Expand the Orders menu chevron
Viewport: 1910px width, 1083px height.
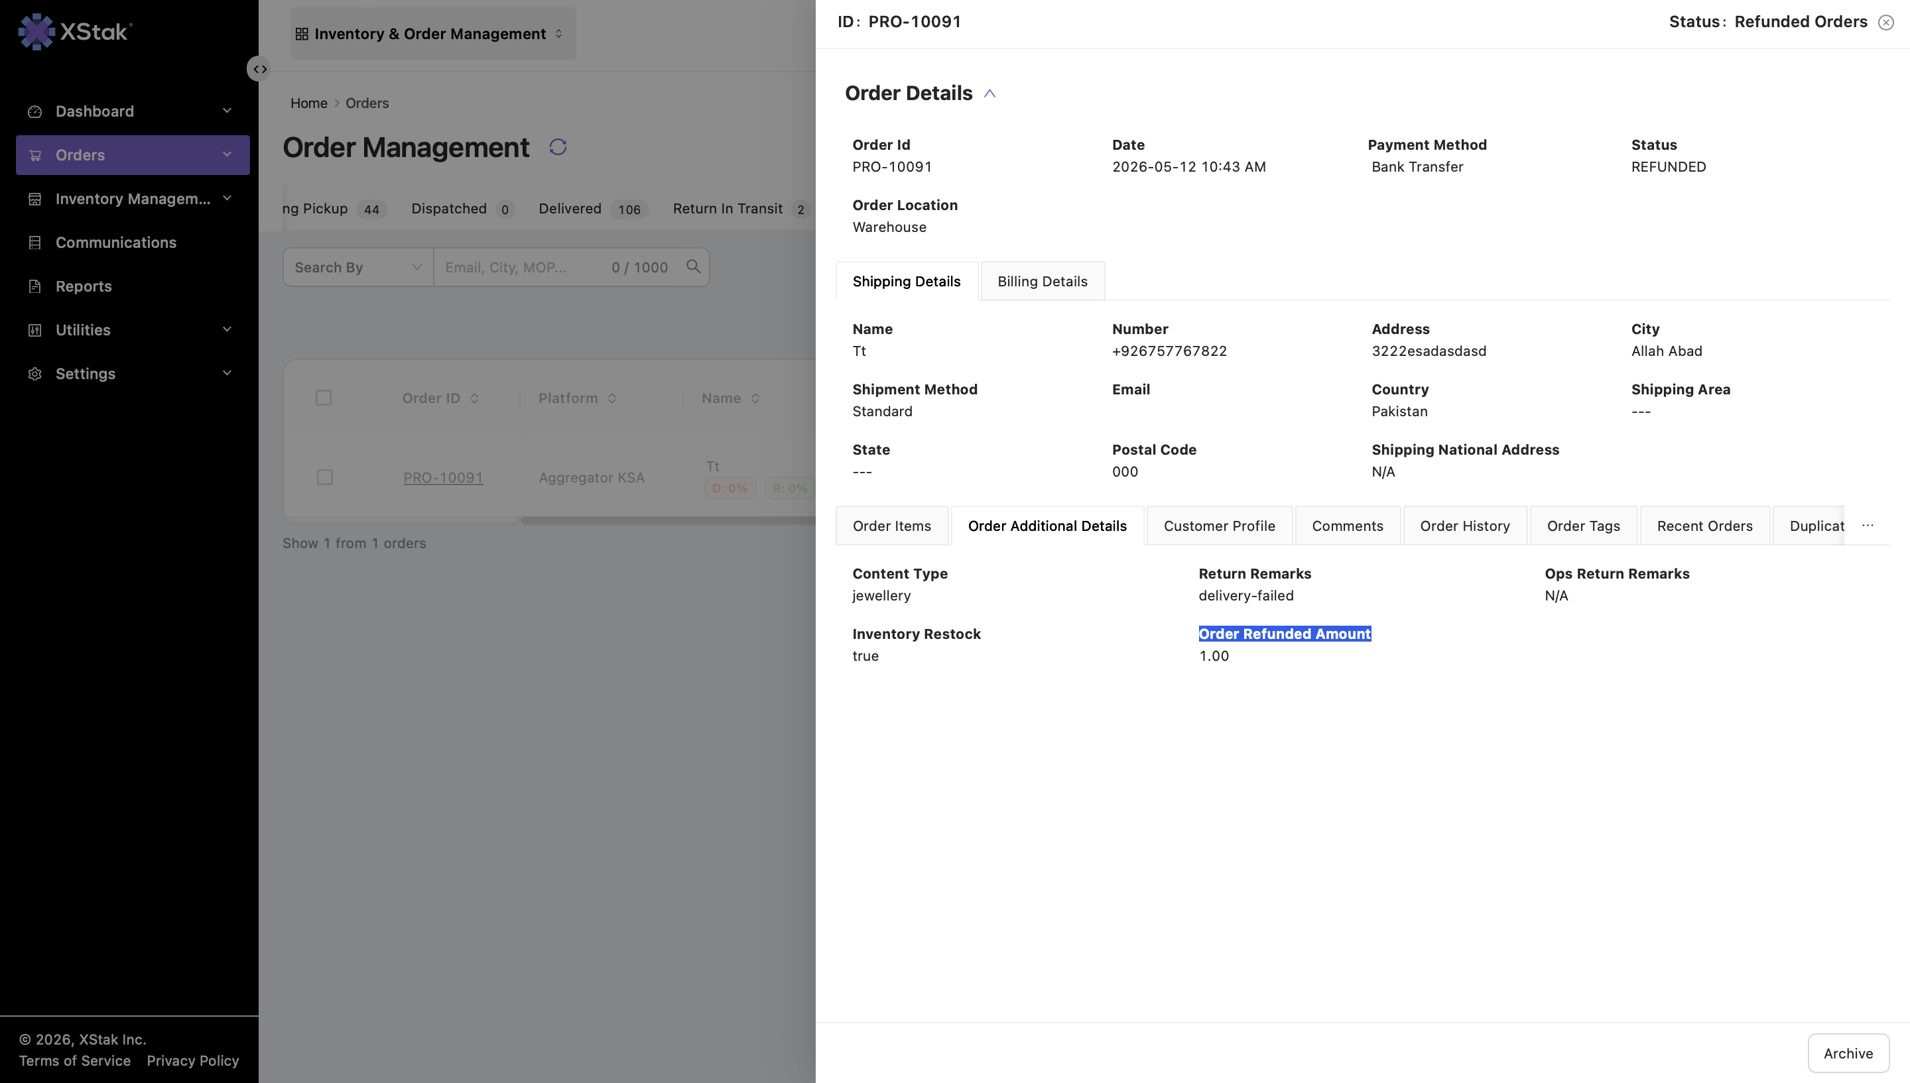[x=227, y=154]
